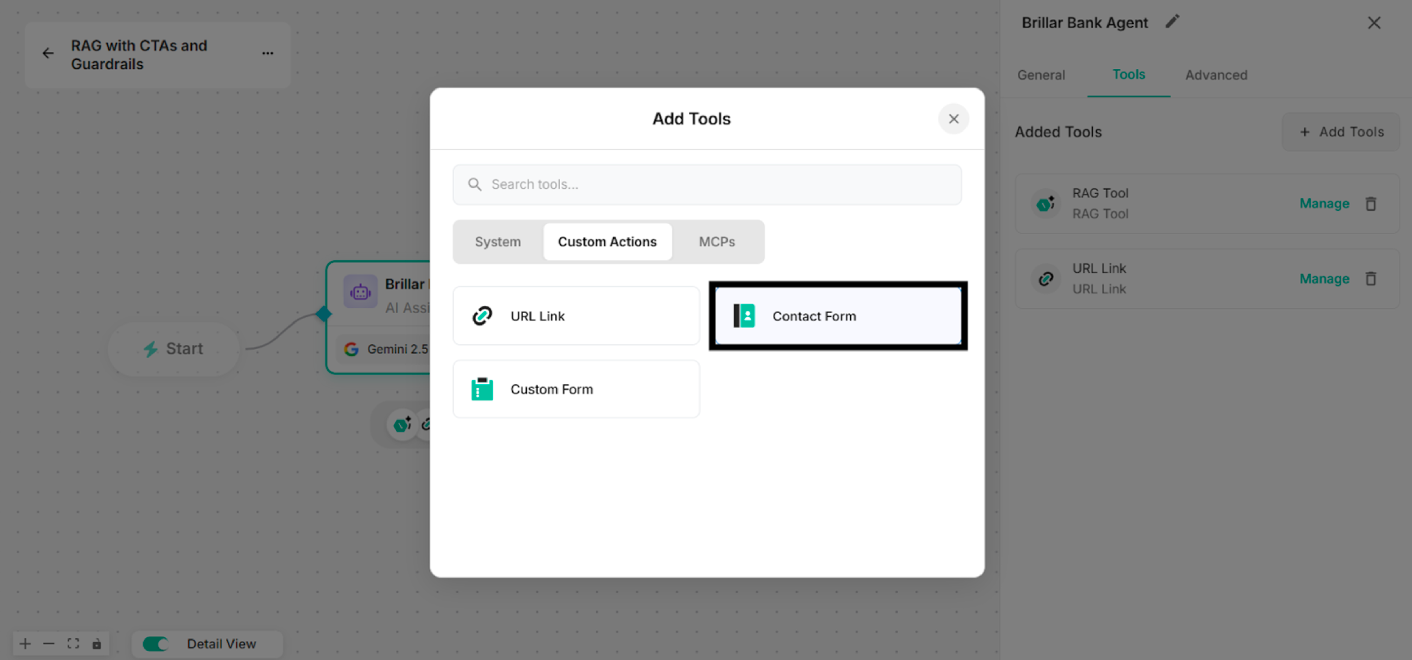Delete the URL Link tool via trash icon
The image size is (1412, 660).
[x=1371, y=279]
